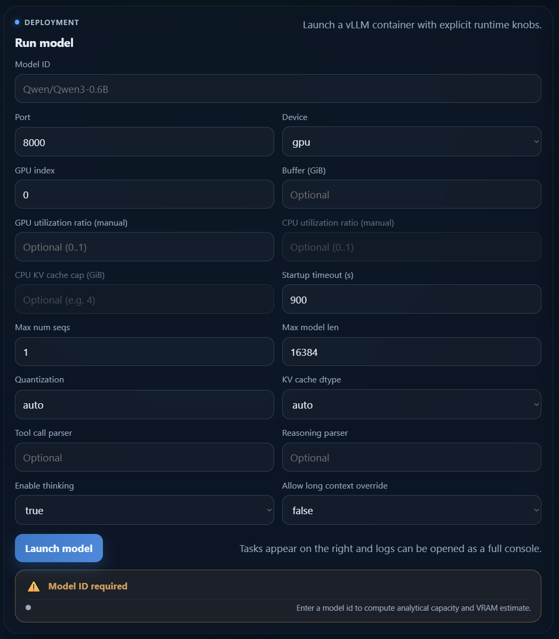Click the gray status dot in alert box

(28, 608)
